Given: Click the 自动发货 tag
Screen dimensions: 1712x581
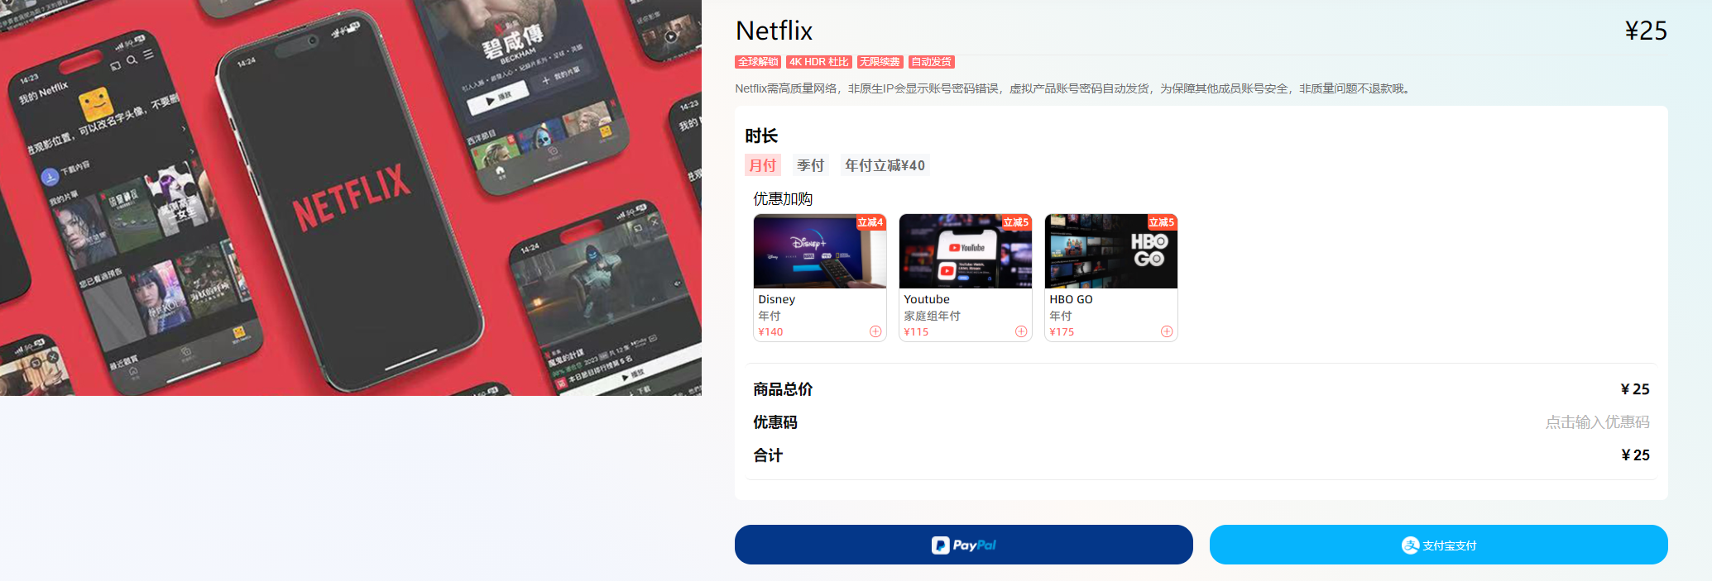Looking at the screenshot, I should [932, 62].
